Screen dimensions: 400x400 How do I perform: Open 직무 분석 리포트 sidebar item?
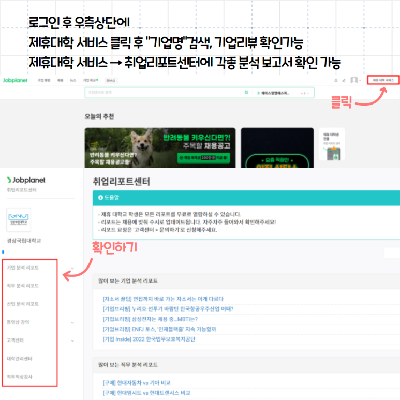coord(23,286)
